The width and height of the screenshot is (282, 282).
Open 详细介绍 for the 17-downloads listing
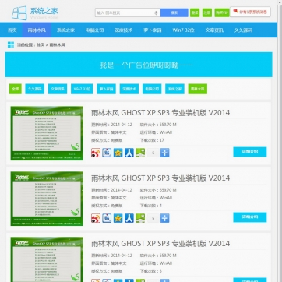(x=250, y=152)
